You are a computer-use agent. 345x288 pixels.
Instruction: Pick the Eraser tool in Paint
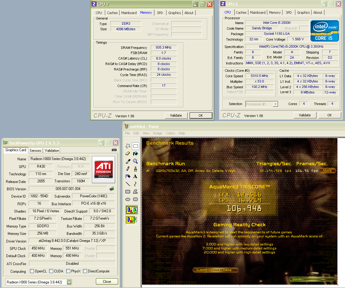pos(128,154)
